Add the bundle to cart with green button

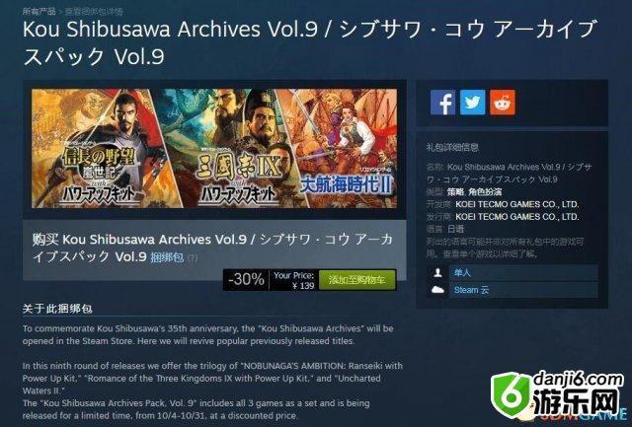[x=357, y=280]
